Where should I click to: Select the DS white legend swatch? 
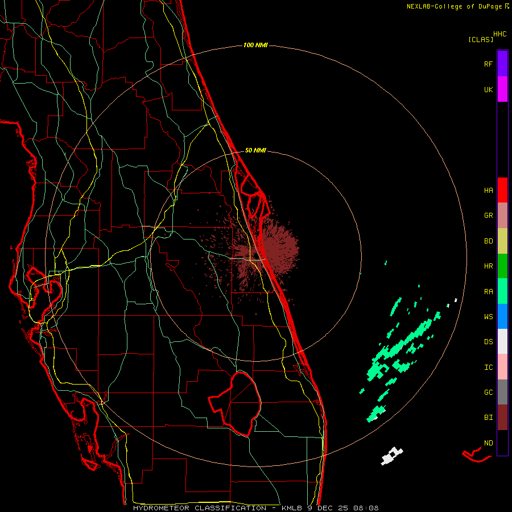[x=502, y=341]
